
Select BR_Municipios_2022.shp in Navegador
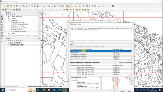click(x=21, y=24)
